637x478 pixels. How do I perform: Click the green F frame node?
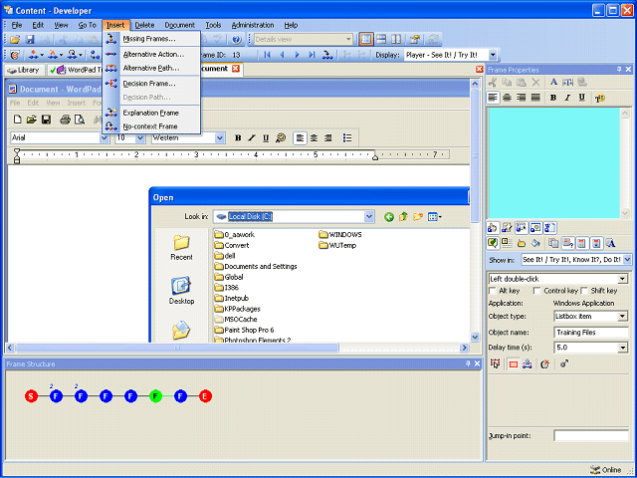click(155, 396)
